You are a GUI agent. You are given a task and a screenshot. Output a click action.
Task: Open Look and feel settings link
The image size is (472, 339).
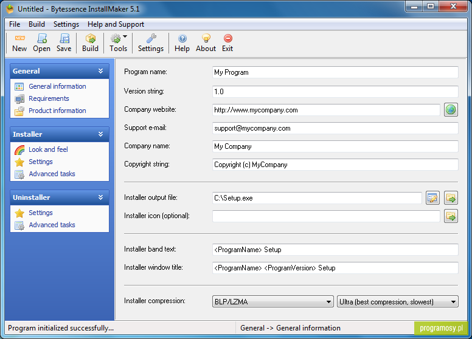(48, 149)
